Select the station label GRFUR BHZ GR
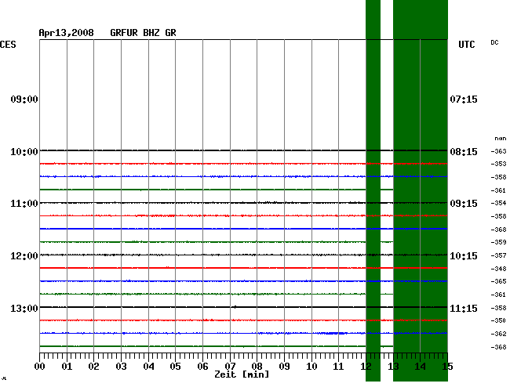The height and width of the screenshot is (387, 510). click(x=143, y=33)
